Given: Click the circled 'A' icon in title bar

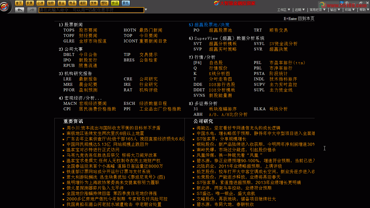Looking at the screenshot, I should pyautogui.click(x=347, y=3).
